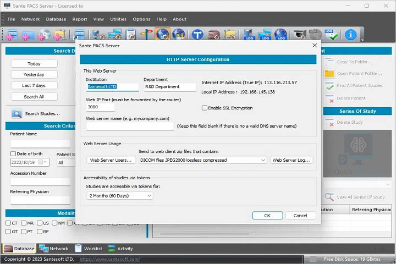Click OK in HTTP Server Configuration
396x264 pixels.
pyautogui.click(x=267, y=216)
